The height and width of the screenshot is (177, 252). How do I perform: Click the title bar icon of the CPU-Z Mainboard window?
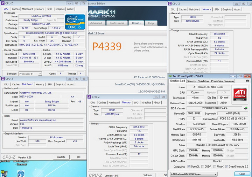click(x=3, y=79)
